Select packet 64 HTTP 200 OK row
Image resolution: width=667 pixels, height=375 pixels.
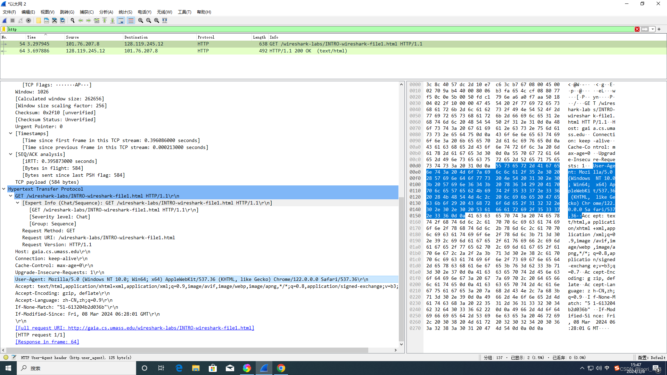[x=208, y=51]
